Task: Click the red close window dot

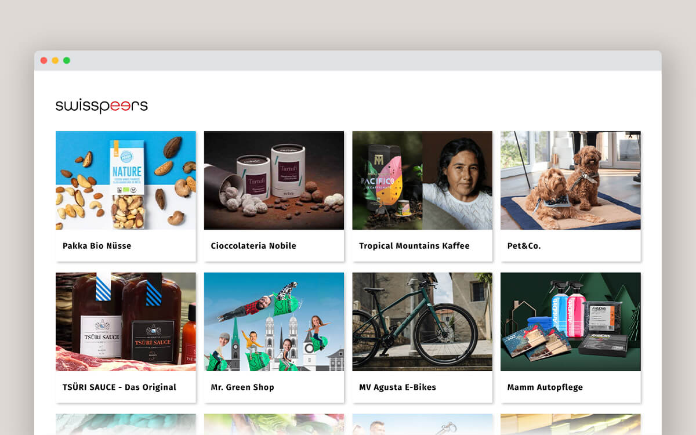Action: [x=43, y=60]
